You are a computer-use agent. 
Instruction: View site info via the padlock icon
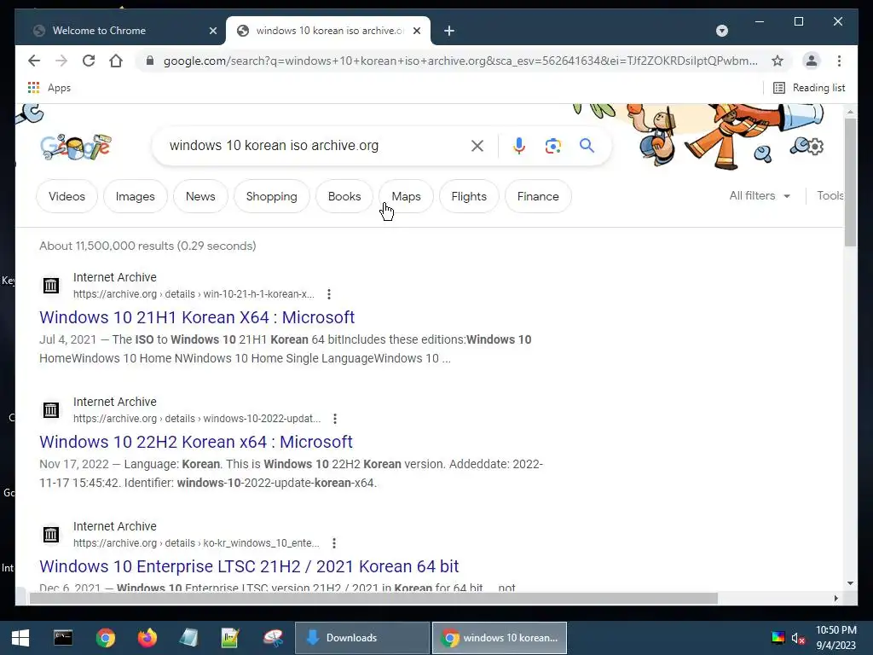pyautogui.click(x=149, y=61)
